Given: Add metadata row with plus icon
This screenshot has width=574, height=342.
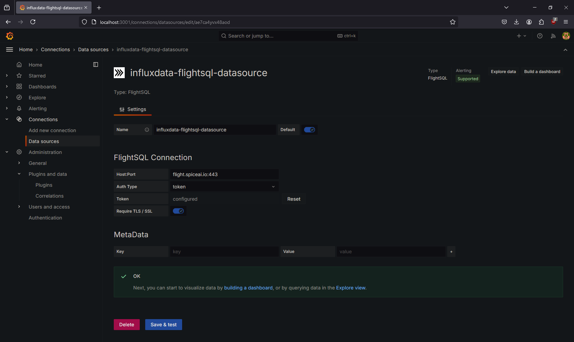Looking at the screenshot, I should [451, 252].
